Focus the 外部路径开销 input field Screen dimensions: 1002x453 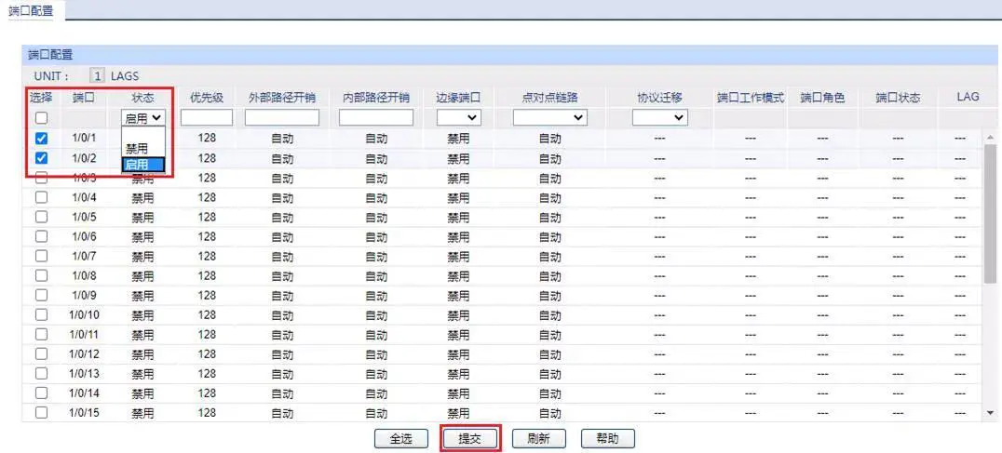[281, 118]
